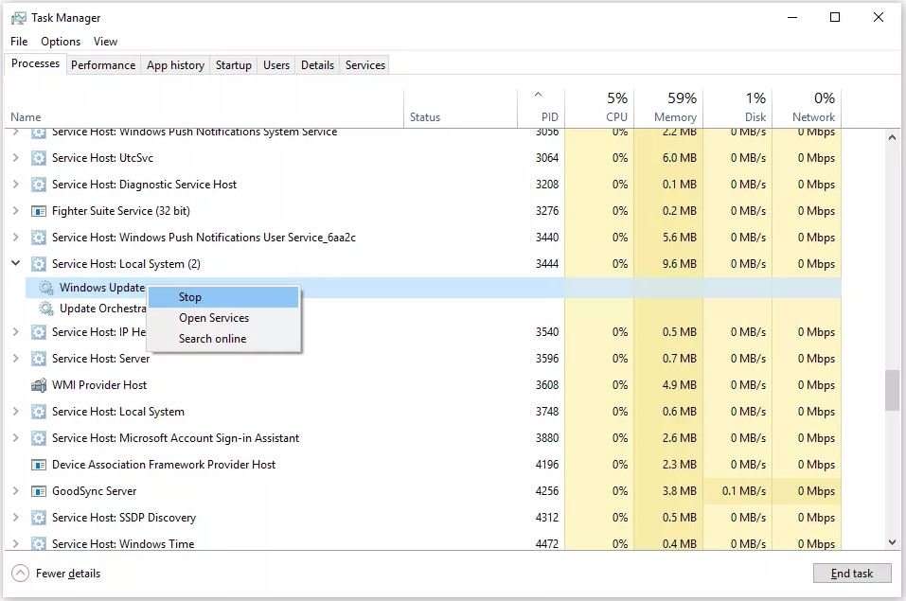906x601 pixels.
Task: Click the GoodSync Server process icon
Action: pyautogui.click(x=39, y=491)
